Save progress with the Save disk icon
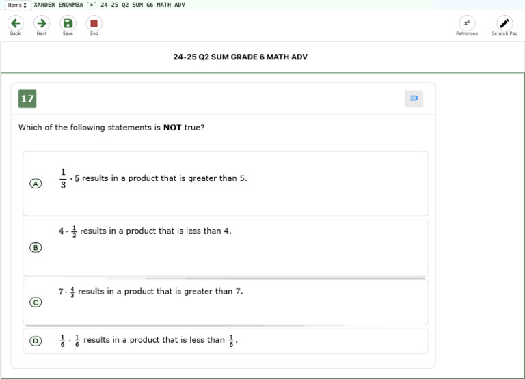The width and height of the screenshot is (525, 379). click(x=68, y=23)
